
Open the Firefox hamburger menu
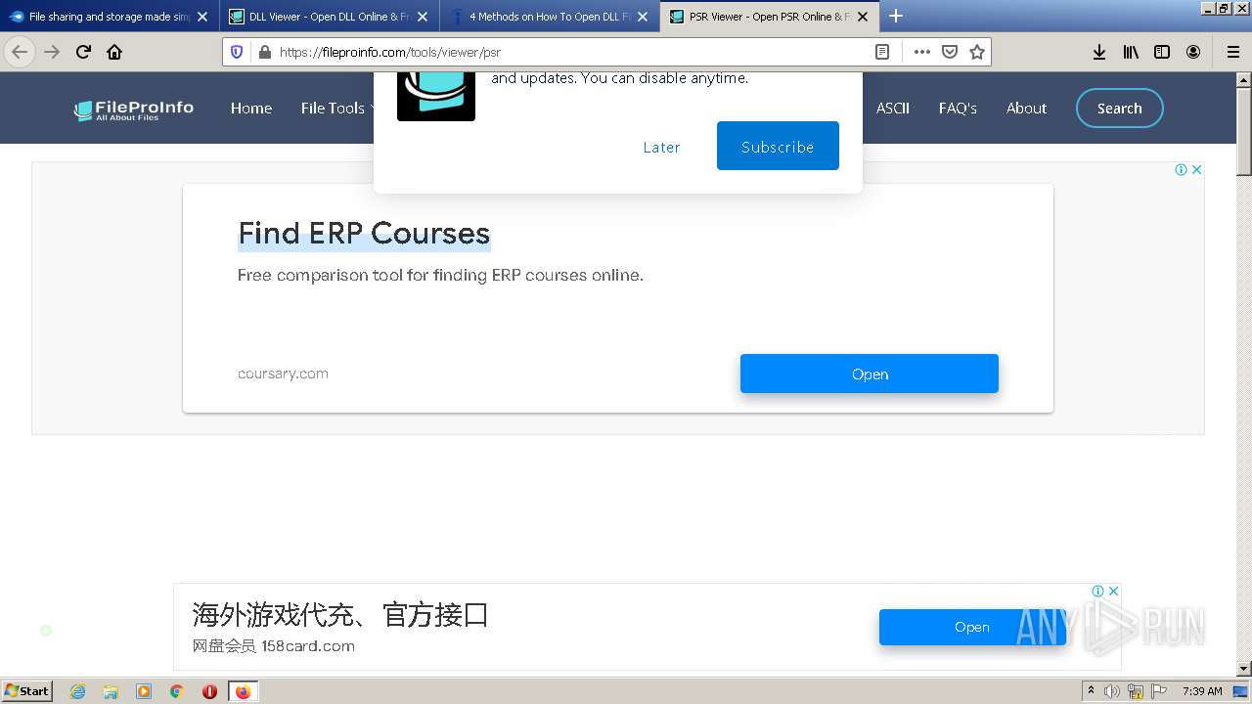click(x=1232, y=52)
